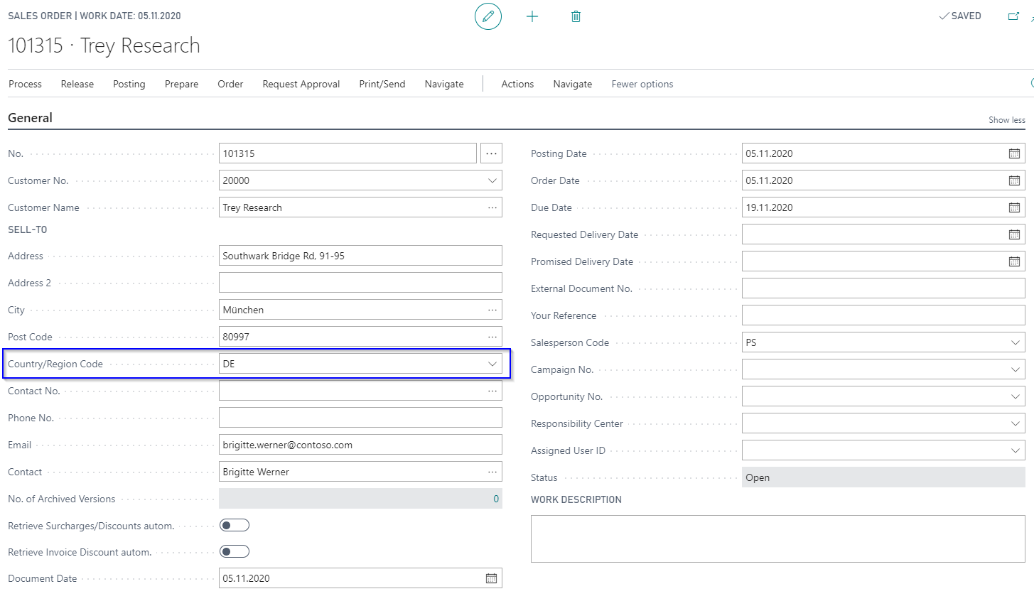Open the page in new window icon
The height and width of the screenshot is (606, 1034).
tap(1013, 16)
